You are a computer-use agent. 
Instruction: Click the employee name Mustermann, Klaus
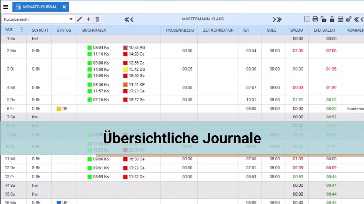pyautogui.click(x=203, y=19)
